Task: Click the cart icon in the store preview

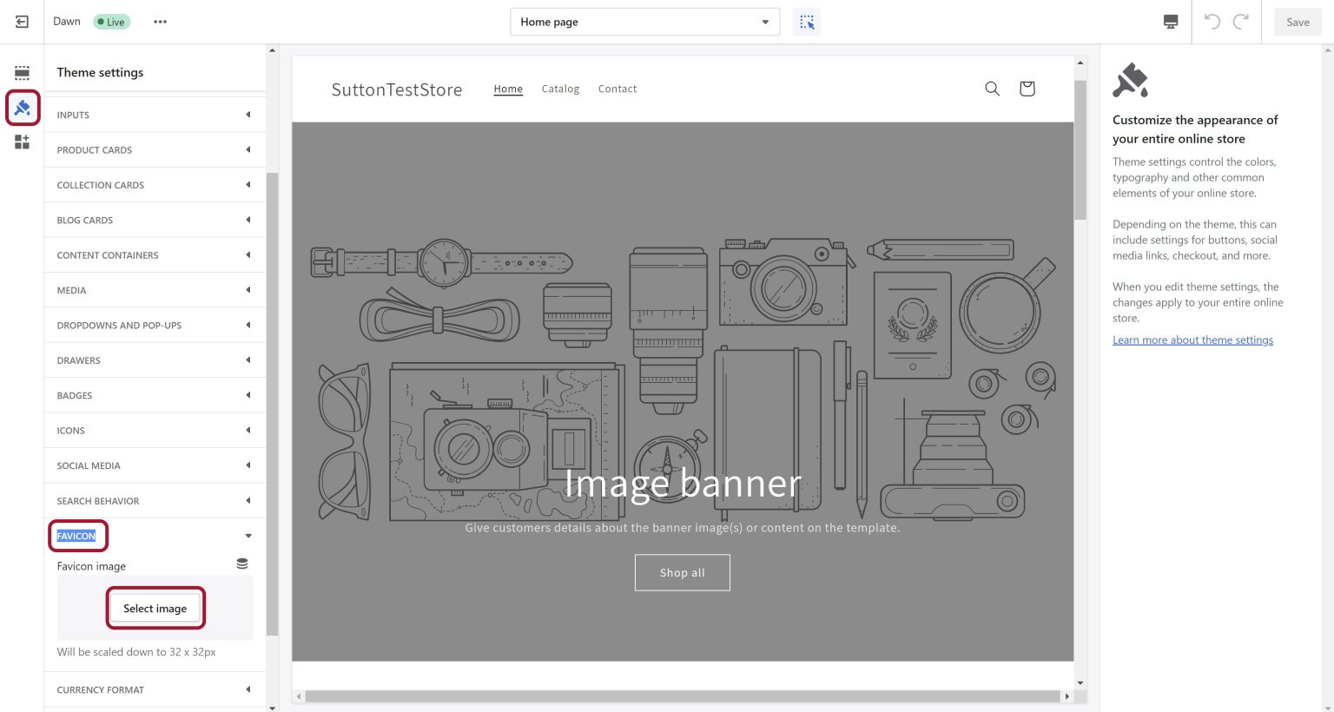Action: tap(1027, 89)
